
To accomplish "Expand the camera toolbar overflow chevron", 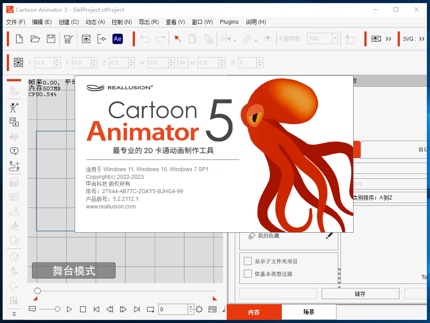I will 389,39.
